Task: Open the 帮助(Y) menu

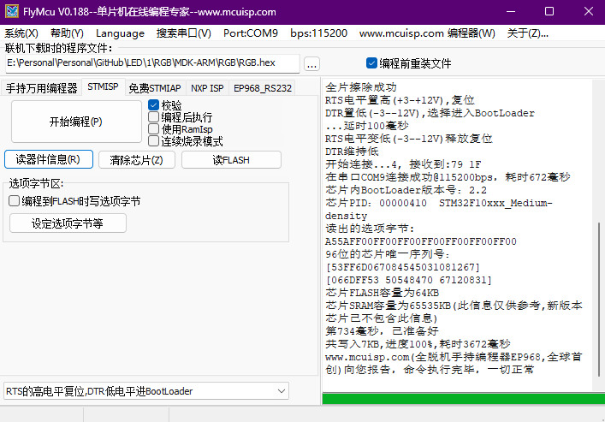Action: click(x=67, y=33)
